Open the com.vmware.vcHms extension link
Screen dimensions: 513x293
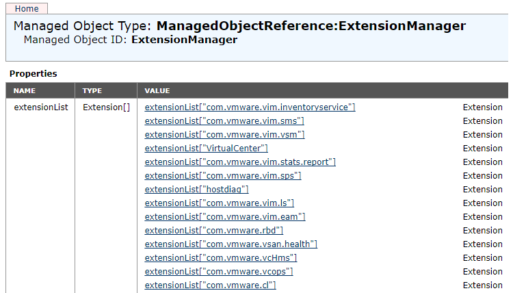[x=221, y=259]
